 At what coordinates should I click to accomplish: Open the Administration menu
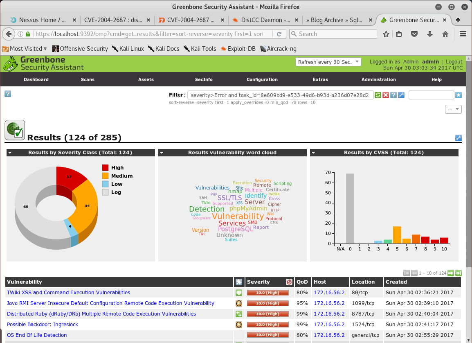pos(379,79)
